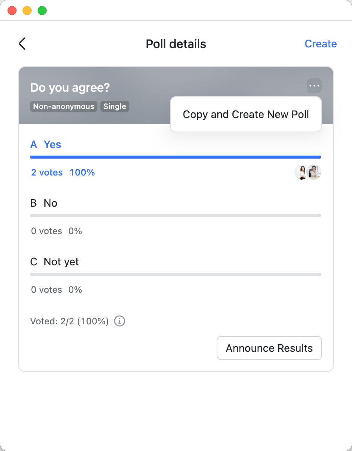The height and width of the screenshot is (451, 352).
Task: Click the first voter avatar
Action: point(301,173)
